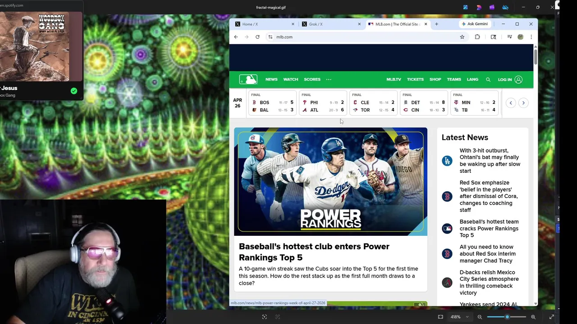Image resolution: width=577 pixels, height=324 pixels.
Task: Open the Clipchamp icon in Photos title bar
Action: click(x=492, y=7)
